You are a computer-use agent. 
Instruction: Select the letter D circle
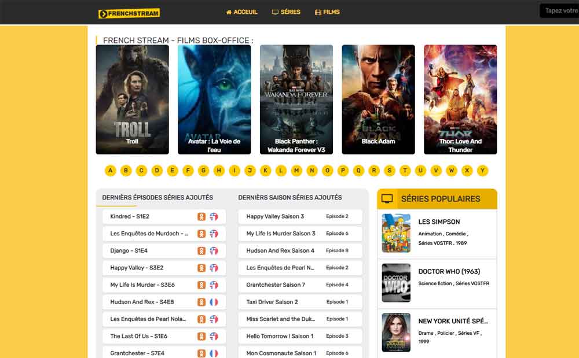coord(157,171)
